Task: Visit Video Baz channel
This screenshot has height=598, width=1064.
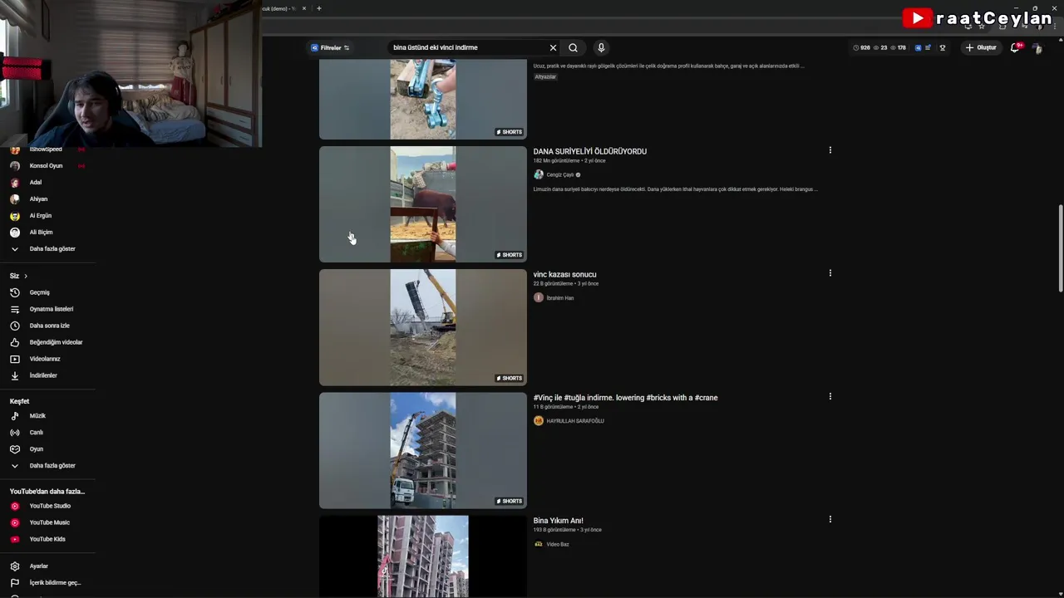Action: click(x=558, y=544)
